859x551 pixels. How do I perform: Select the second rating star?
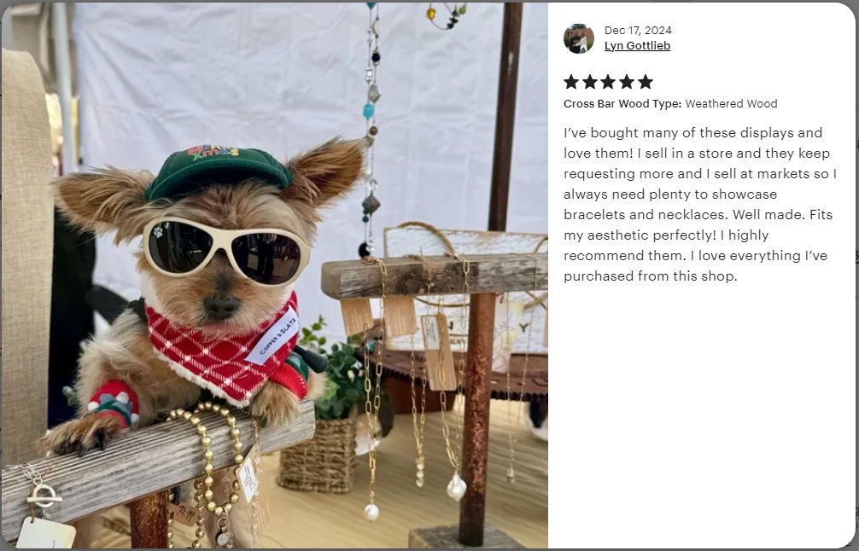pos(590,82)
